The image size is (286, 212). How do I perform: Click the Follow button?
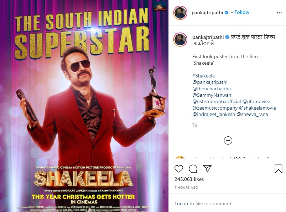[242, 12]
